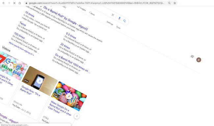Show next videos with carousel arrow
Image resolution: width=214 pixels, height=126 pixels.
tap(77, 116)
